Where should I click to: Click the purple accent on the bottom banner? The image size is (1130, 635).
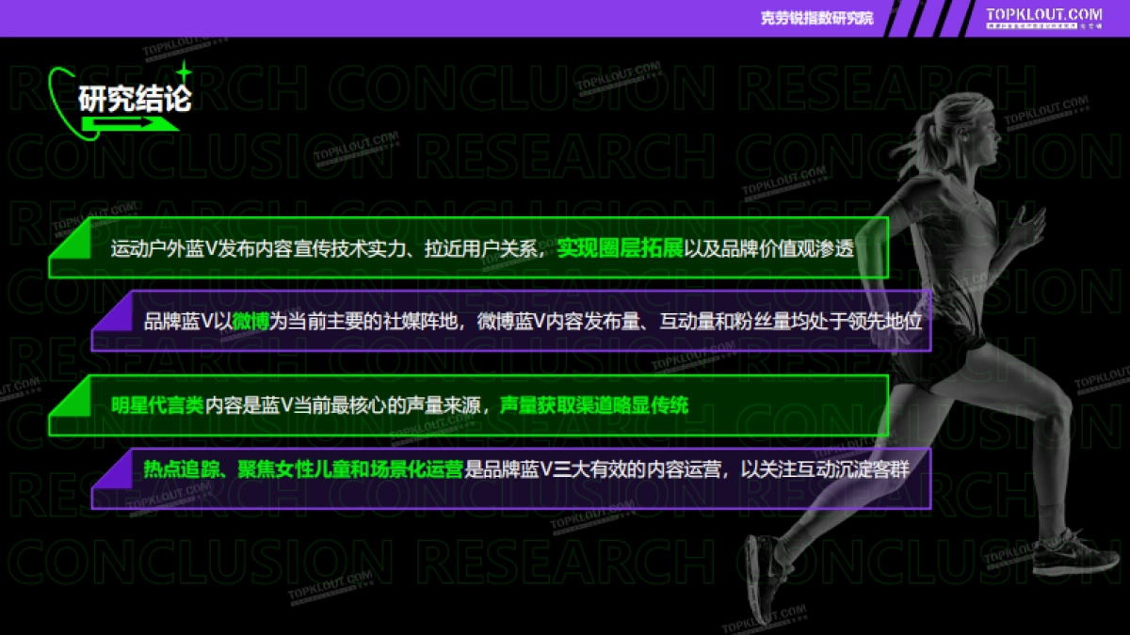click(x=104, y=468)
